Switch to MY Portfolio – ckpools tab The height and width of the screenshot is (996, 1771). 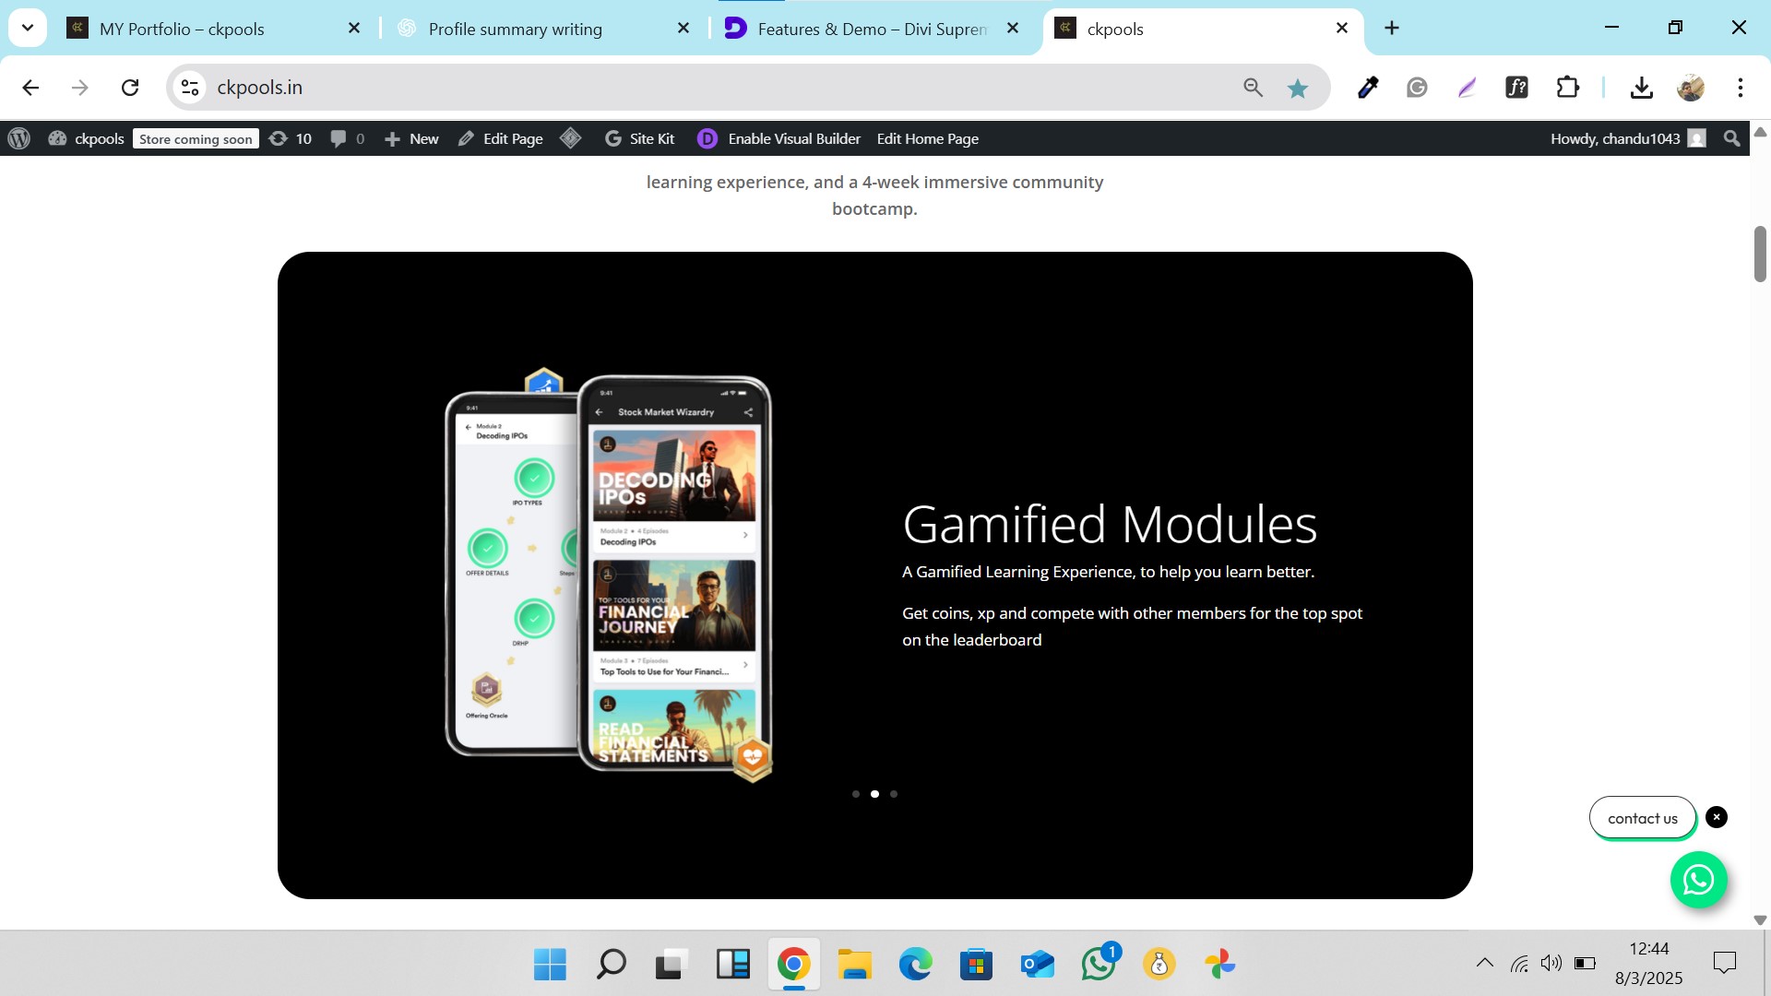click(182, 29)
